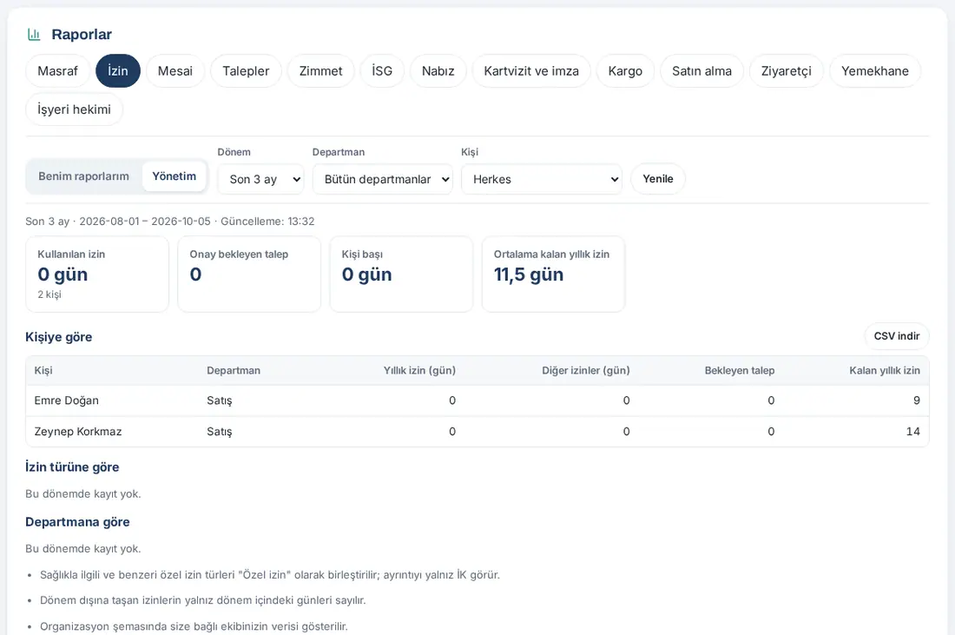Click the Yıllık izin (gün) column header
The width and height of the screenshot is (955, 635).
pyautogui.click(x=419, y=371)
